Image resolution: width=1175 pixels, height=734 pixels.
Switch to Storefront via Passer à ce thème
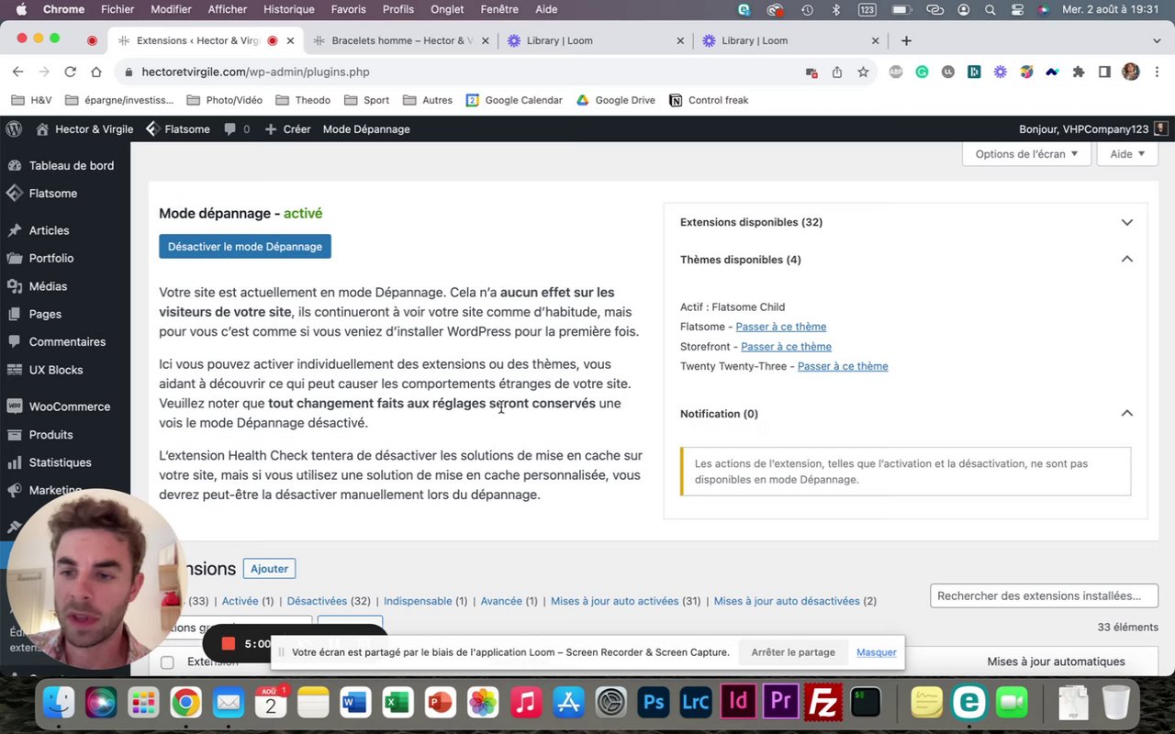click(786, 347)
